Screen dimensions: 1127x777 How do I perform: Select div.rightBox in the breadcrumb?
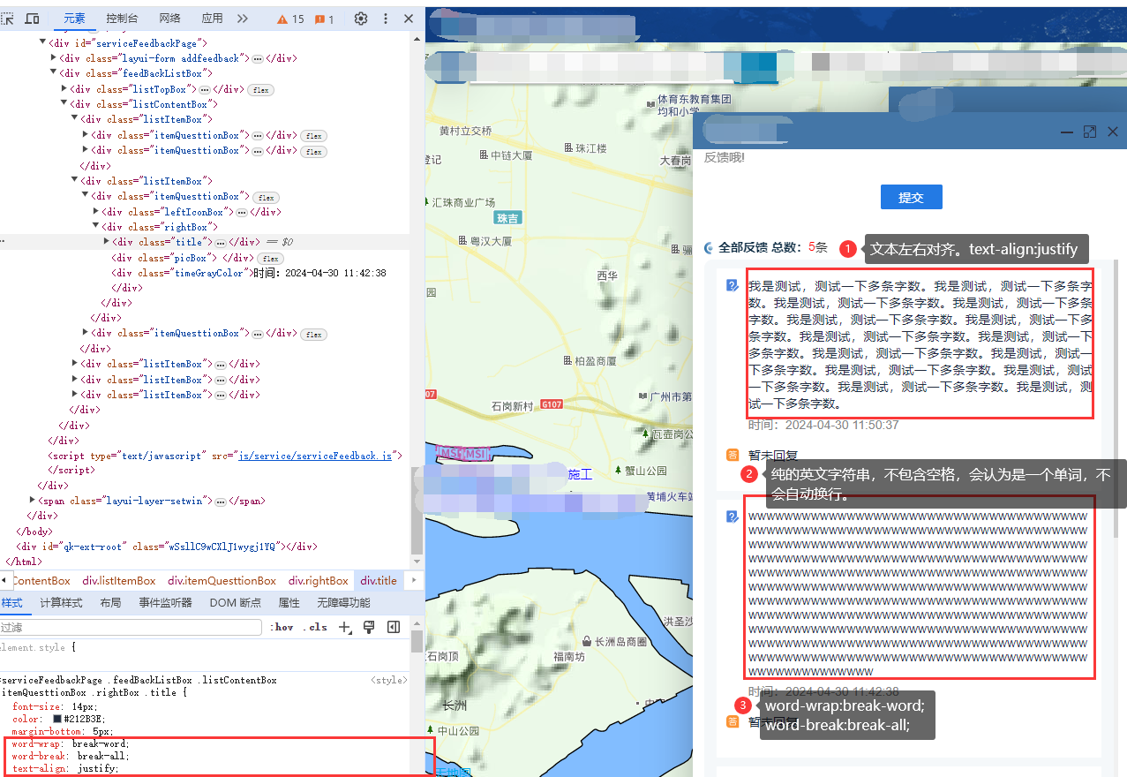[x=319, y=580]
